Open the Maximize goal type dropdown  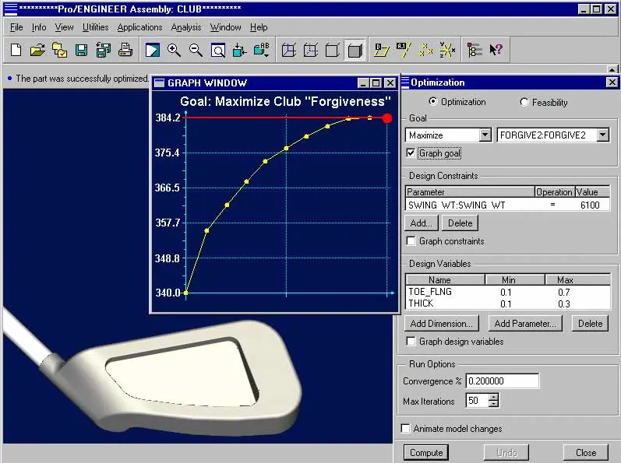[485, 135]
